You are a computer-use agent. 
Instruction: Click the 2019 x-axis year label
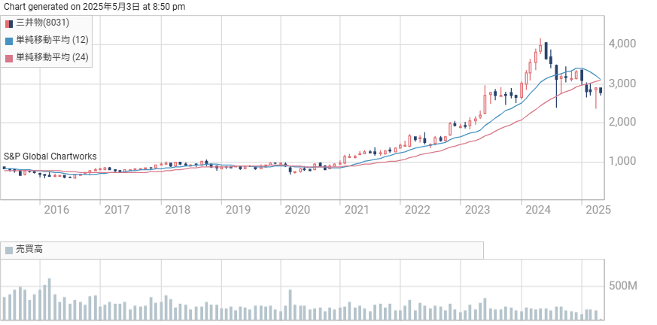(238, 209)
